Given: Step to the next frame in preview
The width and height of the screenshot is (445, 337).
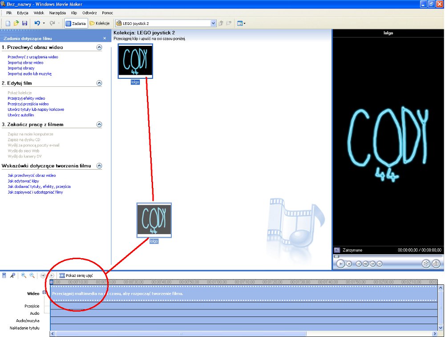Looking at the screenshot, I should pos(372,264).
